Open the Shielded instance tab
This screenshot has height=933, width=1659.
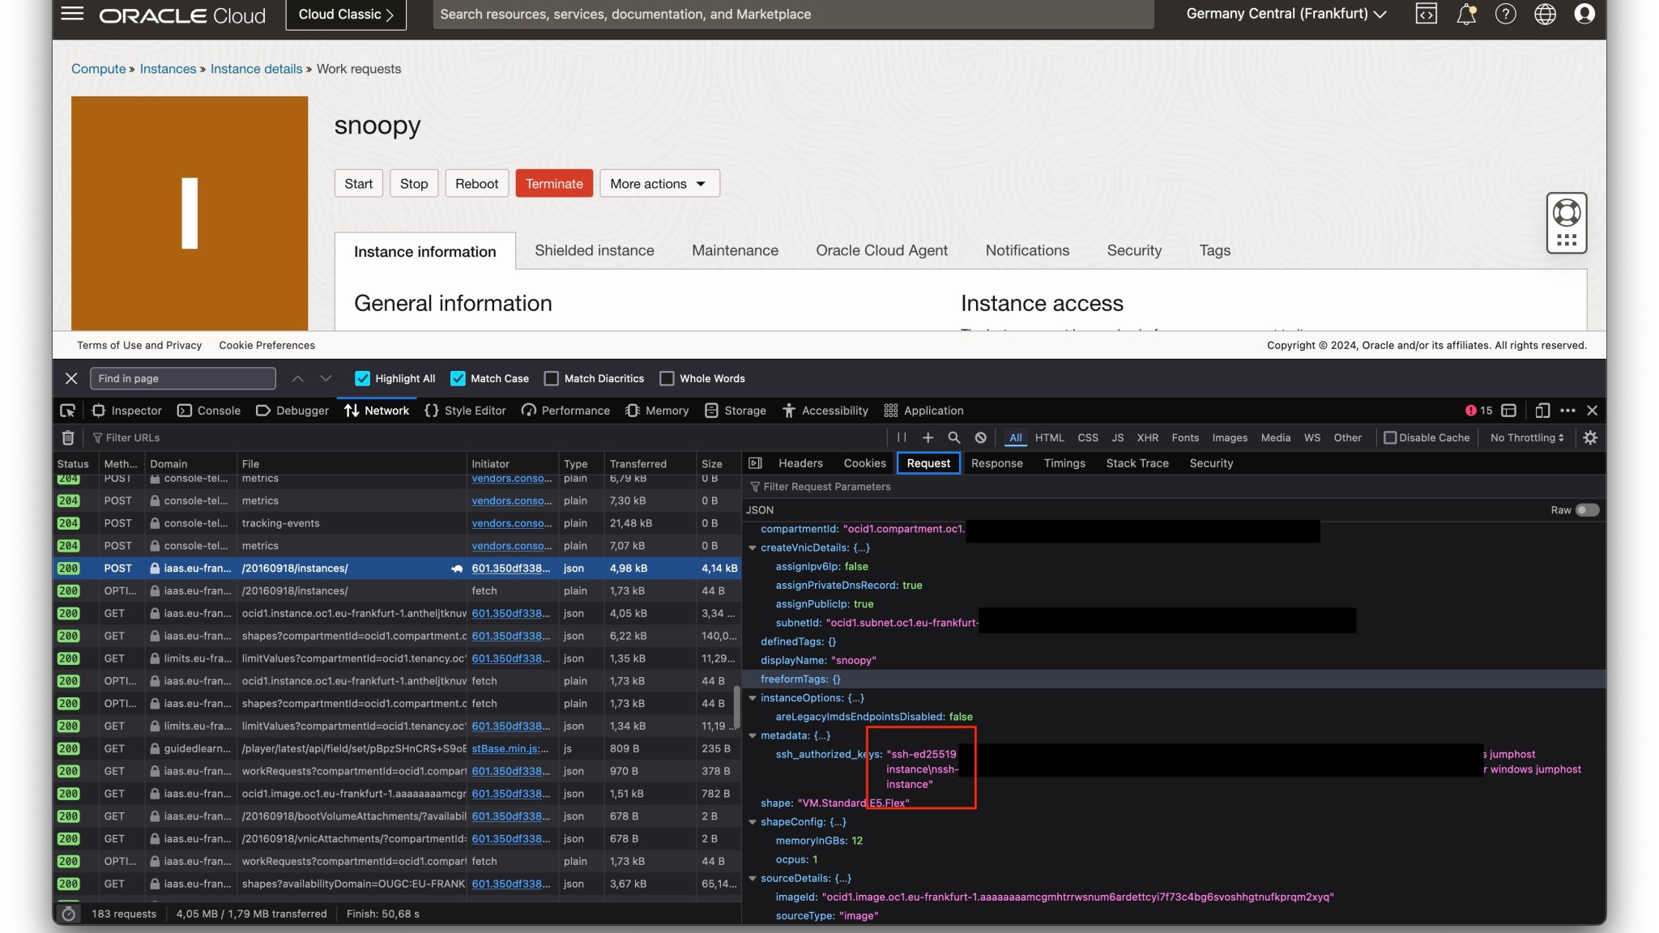594,251
